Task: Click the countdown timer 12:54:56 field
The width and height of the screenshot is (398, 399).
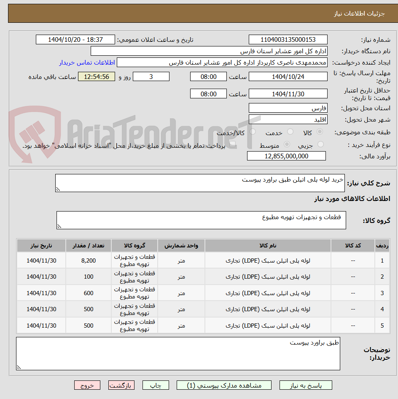Action: (97, 76)
